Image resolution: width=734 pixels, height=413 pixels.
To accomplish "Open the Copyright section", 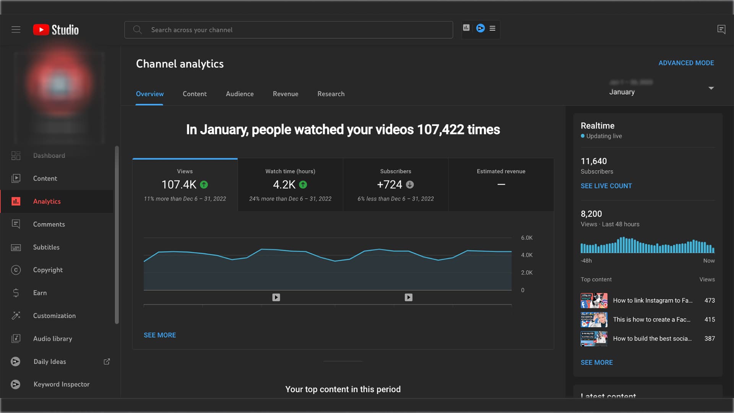I will click(x=47, y=270).
